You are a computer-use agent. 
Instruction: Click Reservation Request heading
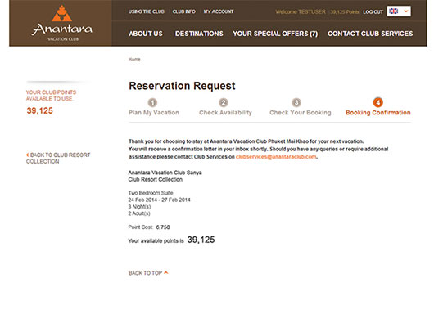tap(182, 86)
